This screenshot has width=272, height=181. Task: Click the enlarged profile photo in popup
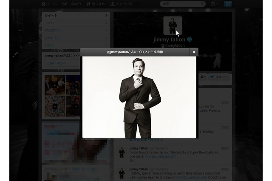tap(139, 97)
